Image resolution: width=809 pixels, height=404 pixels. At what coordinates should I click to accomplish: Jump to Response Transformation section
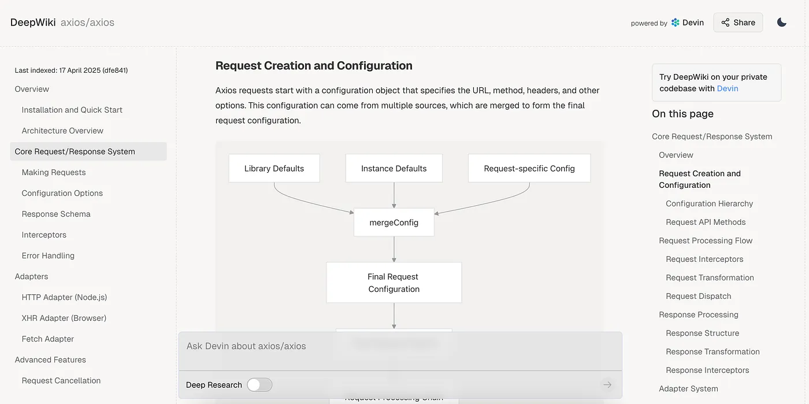point(712,351)
